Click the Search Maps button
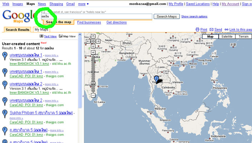 click(x=167, y=16)
